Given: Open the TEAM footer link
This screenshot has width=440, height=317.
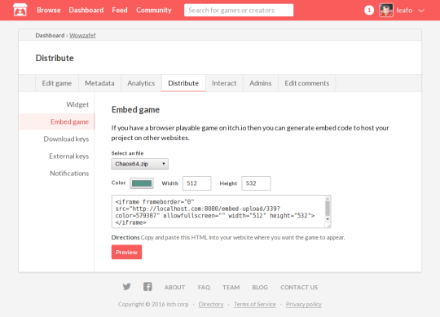Looking at the screenshot, I should (231, 288).
